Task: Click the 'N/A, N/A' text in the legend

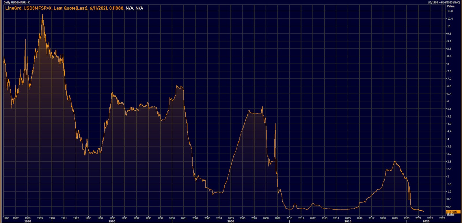Action: point(134,8)
